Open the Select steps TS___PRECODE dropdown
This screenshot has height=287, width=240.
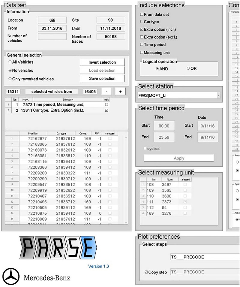point(205,257)
